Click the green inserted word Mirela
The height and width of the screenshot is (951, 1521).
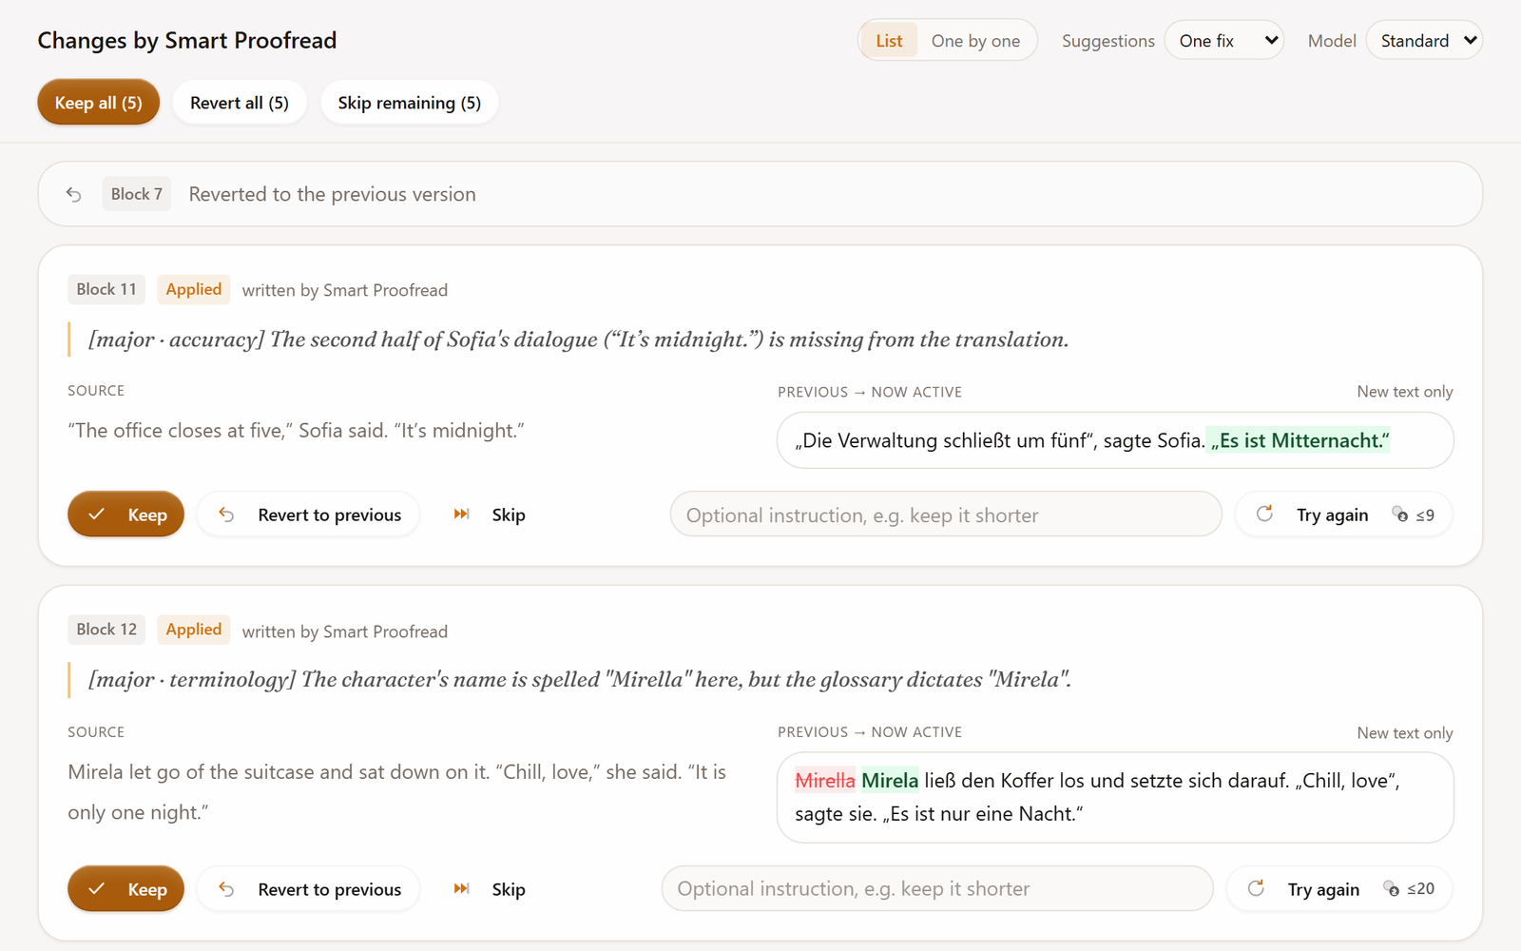pos(890,781)
